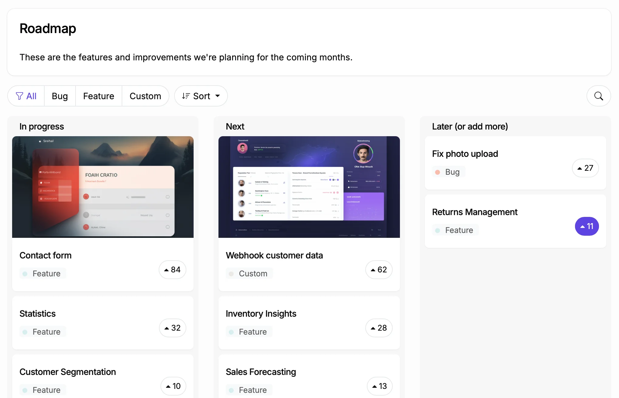Click the orange Bug badge on Fix photo upload

point(448,171)
